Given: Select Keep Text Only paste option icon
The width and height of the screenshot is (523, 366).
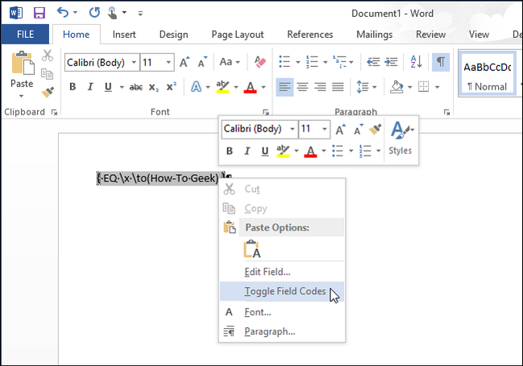Looking at the screenshot, I should 252,249.
